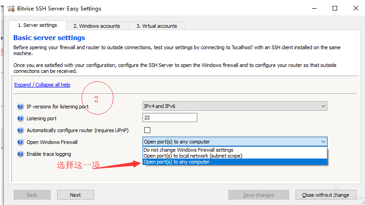Choose Open port(s) to local network option
The image size is (365, 205).
(x=235, y=156)
